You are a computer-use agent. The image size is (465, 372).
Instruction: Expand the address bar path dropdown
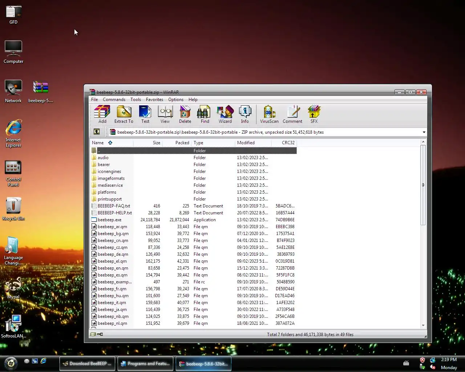coord(424,132)
